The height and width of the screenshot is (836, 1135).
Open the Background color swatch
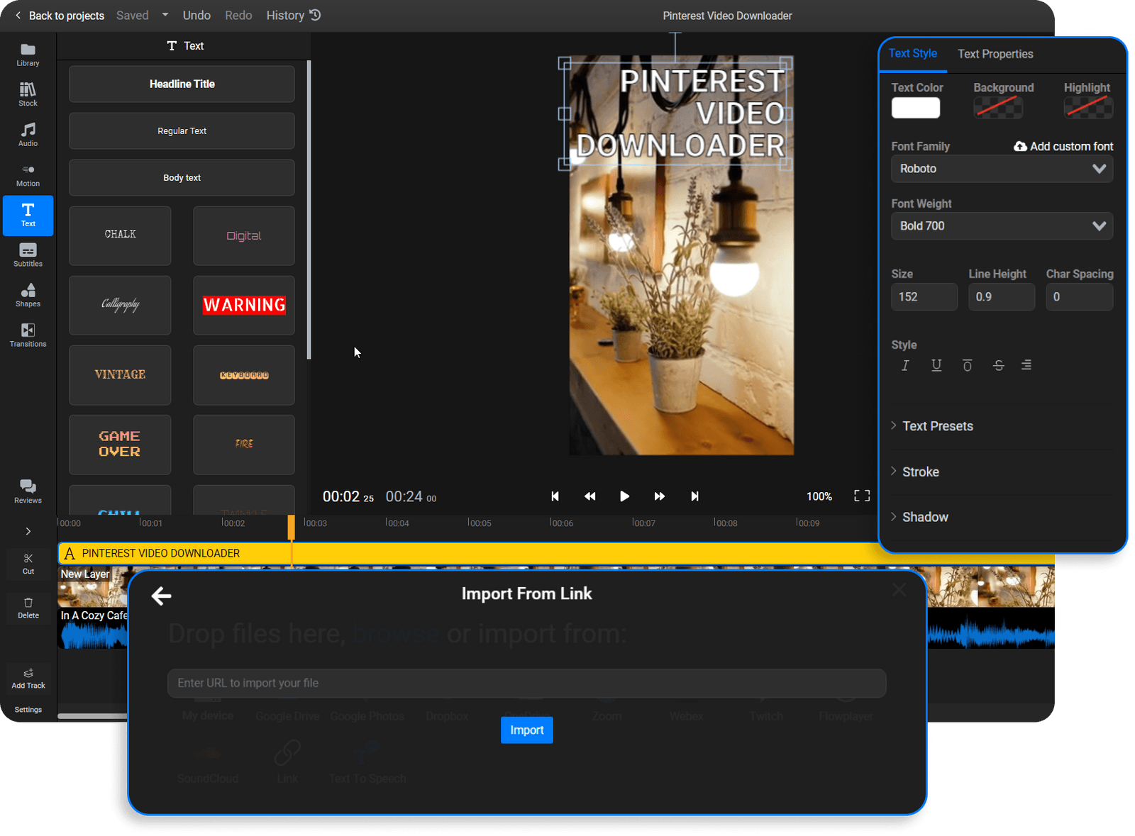pos(998,108)
